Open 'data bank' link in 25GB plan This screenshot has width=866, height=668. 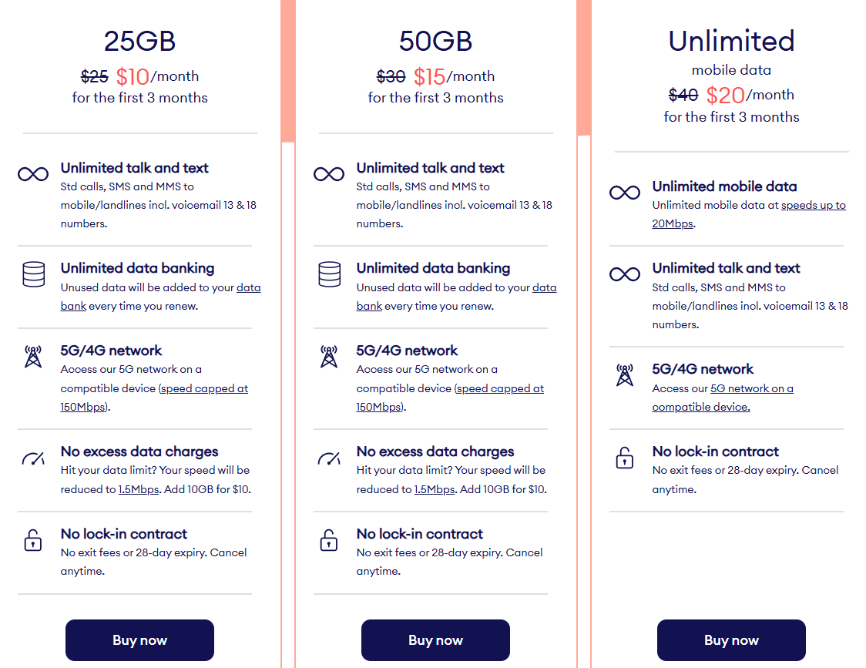248,287
